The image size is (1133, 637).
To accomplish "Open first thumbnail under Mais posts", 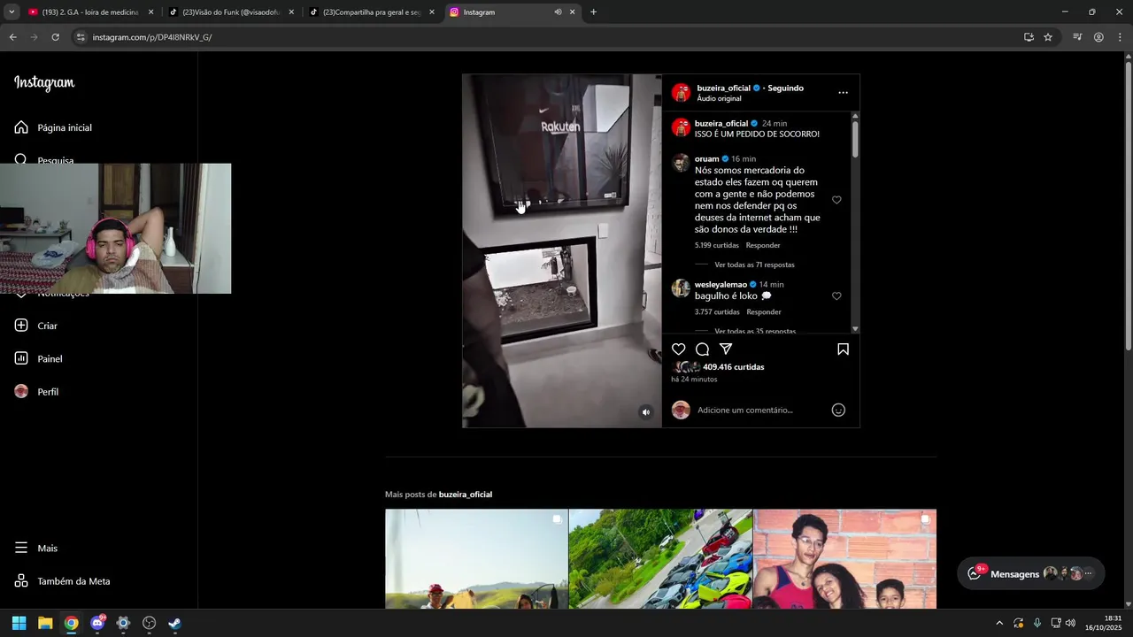I will coord(476,559).
